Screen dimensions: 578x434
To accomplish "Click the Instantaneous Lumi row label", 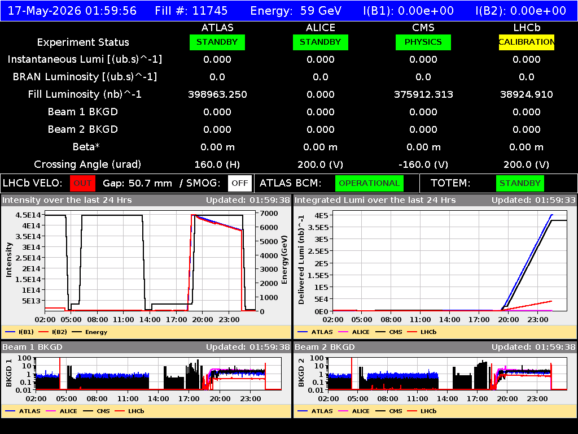I will (85, 59).
